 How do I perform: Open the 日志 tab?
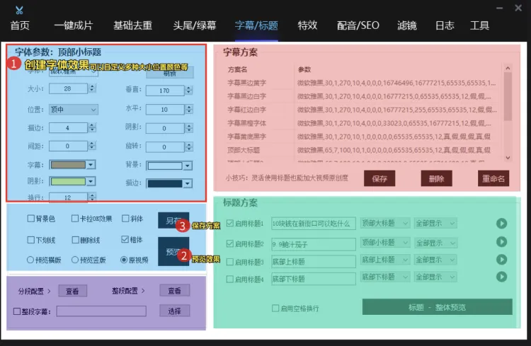coord(445,25)
